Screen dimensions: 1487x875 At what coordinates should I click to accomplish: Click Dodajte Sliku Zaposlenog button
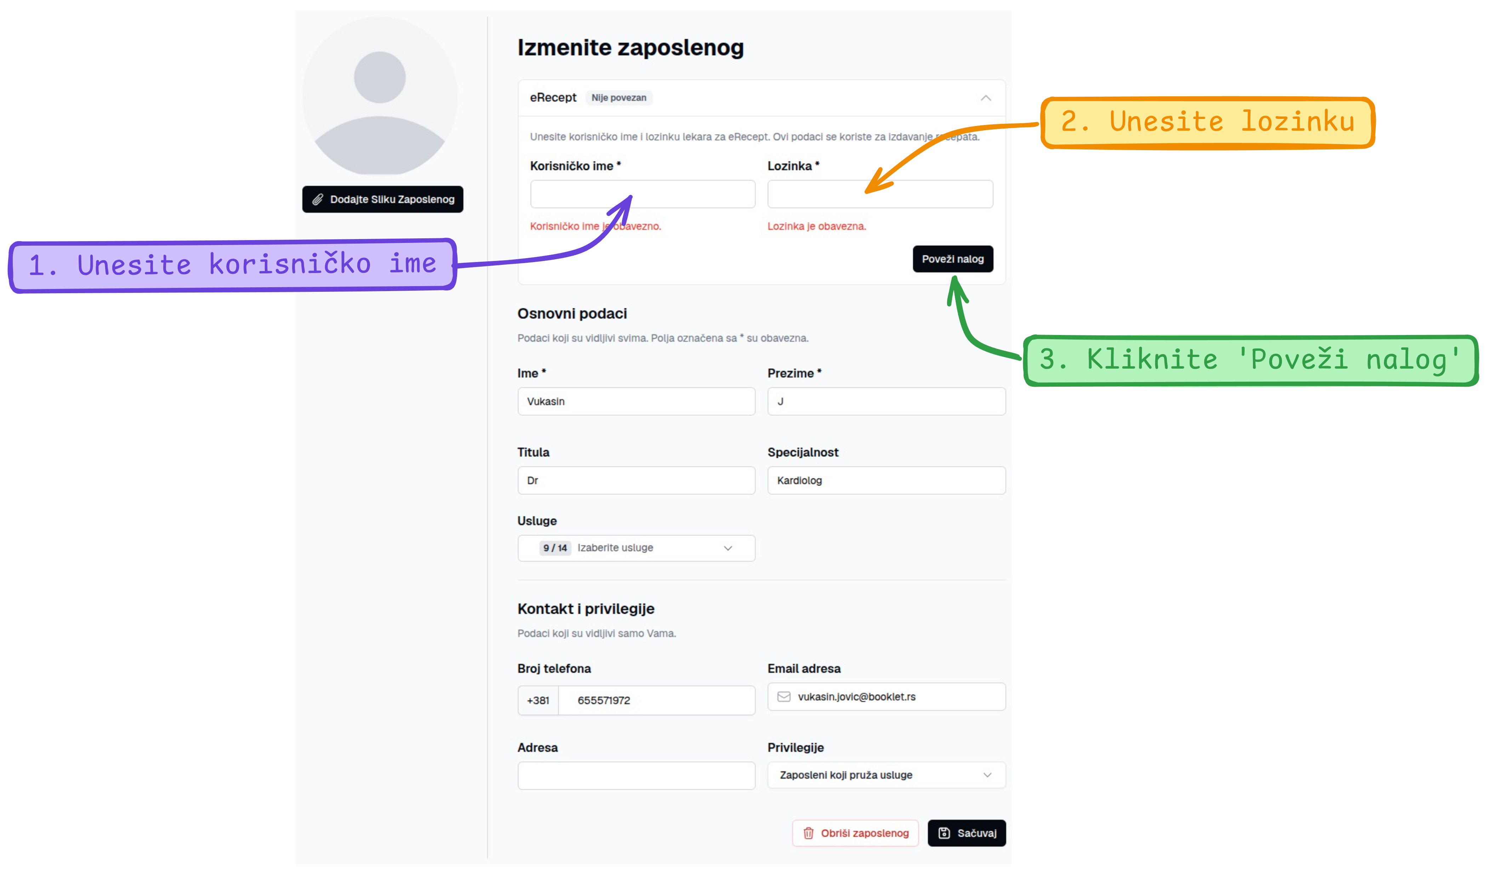click(x=382, y=199)
